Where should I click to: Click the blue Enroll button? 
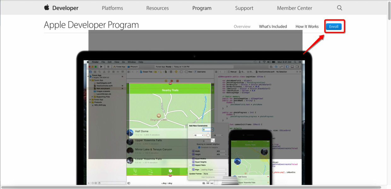click(x=334, y=26)
